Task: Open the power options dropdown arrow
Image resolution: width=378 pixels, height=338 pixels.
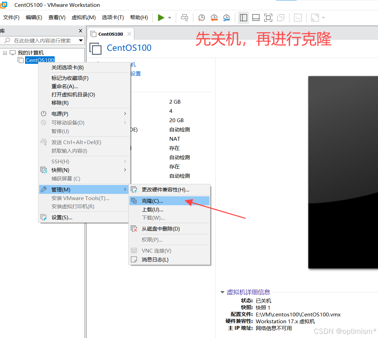Action: pos(170,18)
